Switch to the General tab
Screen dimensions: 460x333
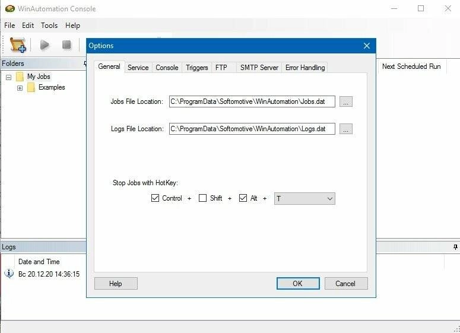pyautogui.click(x=109, y=66)
